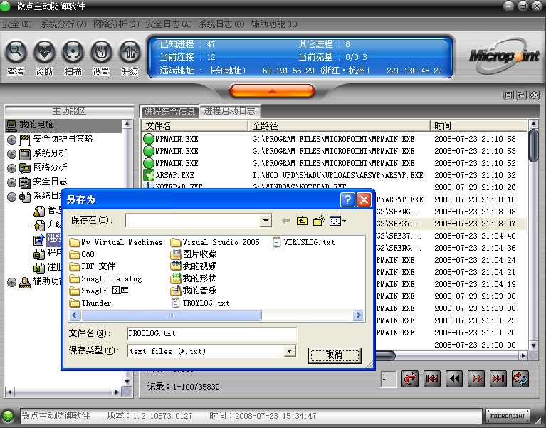This screenshot has height=428, width=546.
Task: Select the VIRUSLOG.txt file
Action: 304,242
